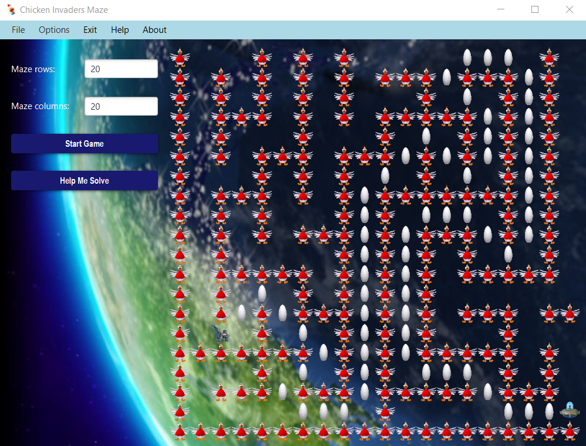Image resolution: width=586 pixels, height=446 pixels.
Task: Click the Maze columns input field
Action: 121,106
